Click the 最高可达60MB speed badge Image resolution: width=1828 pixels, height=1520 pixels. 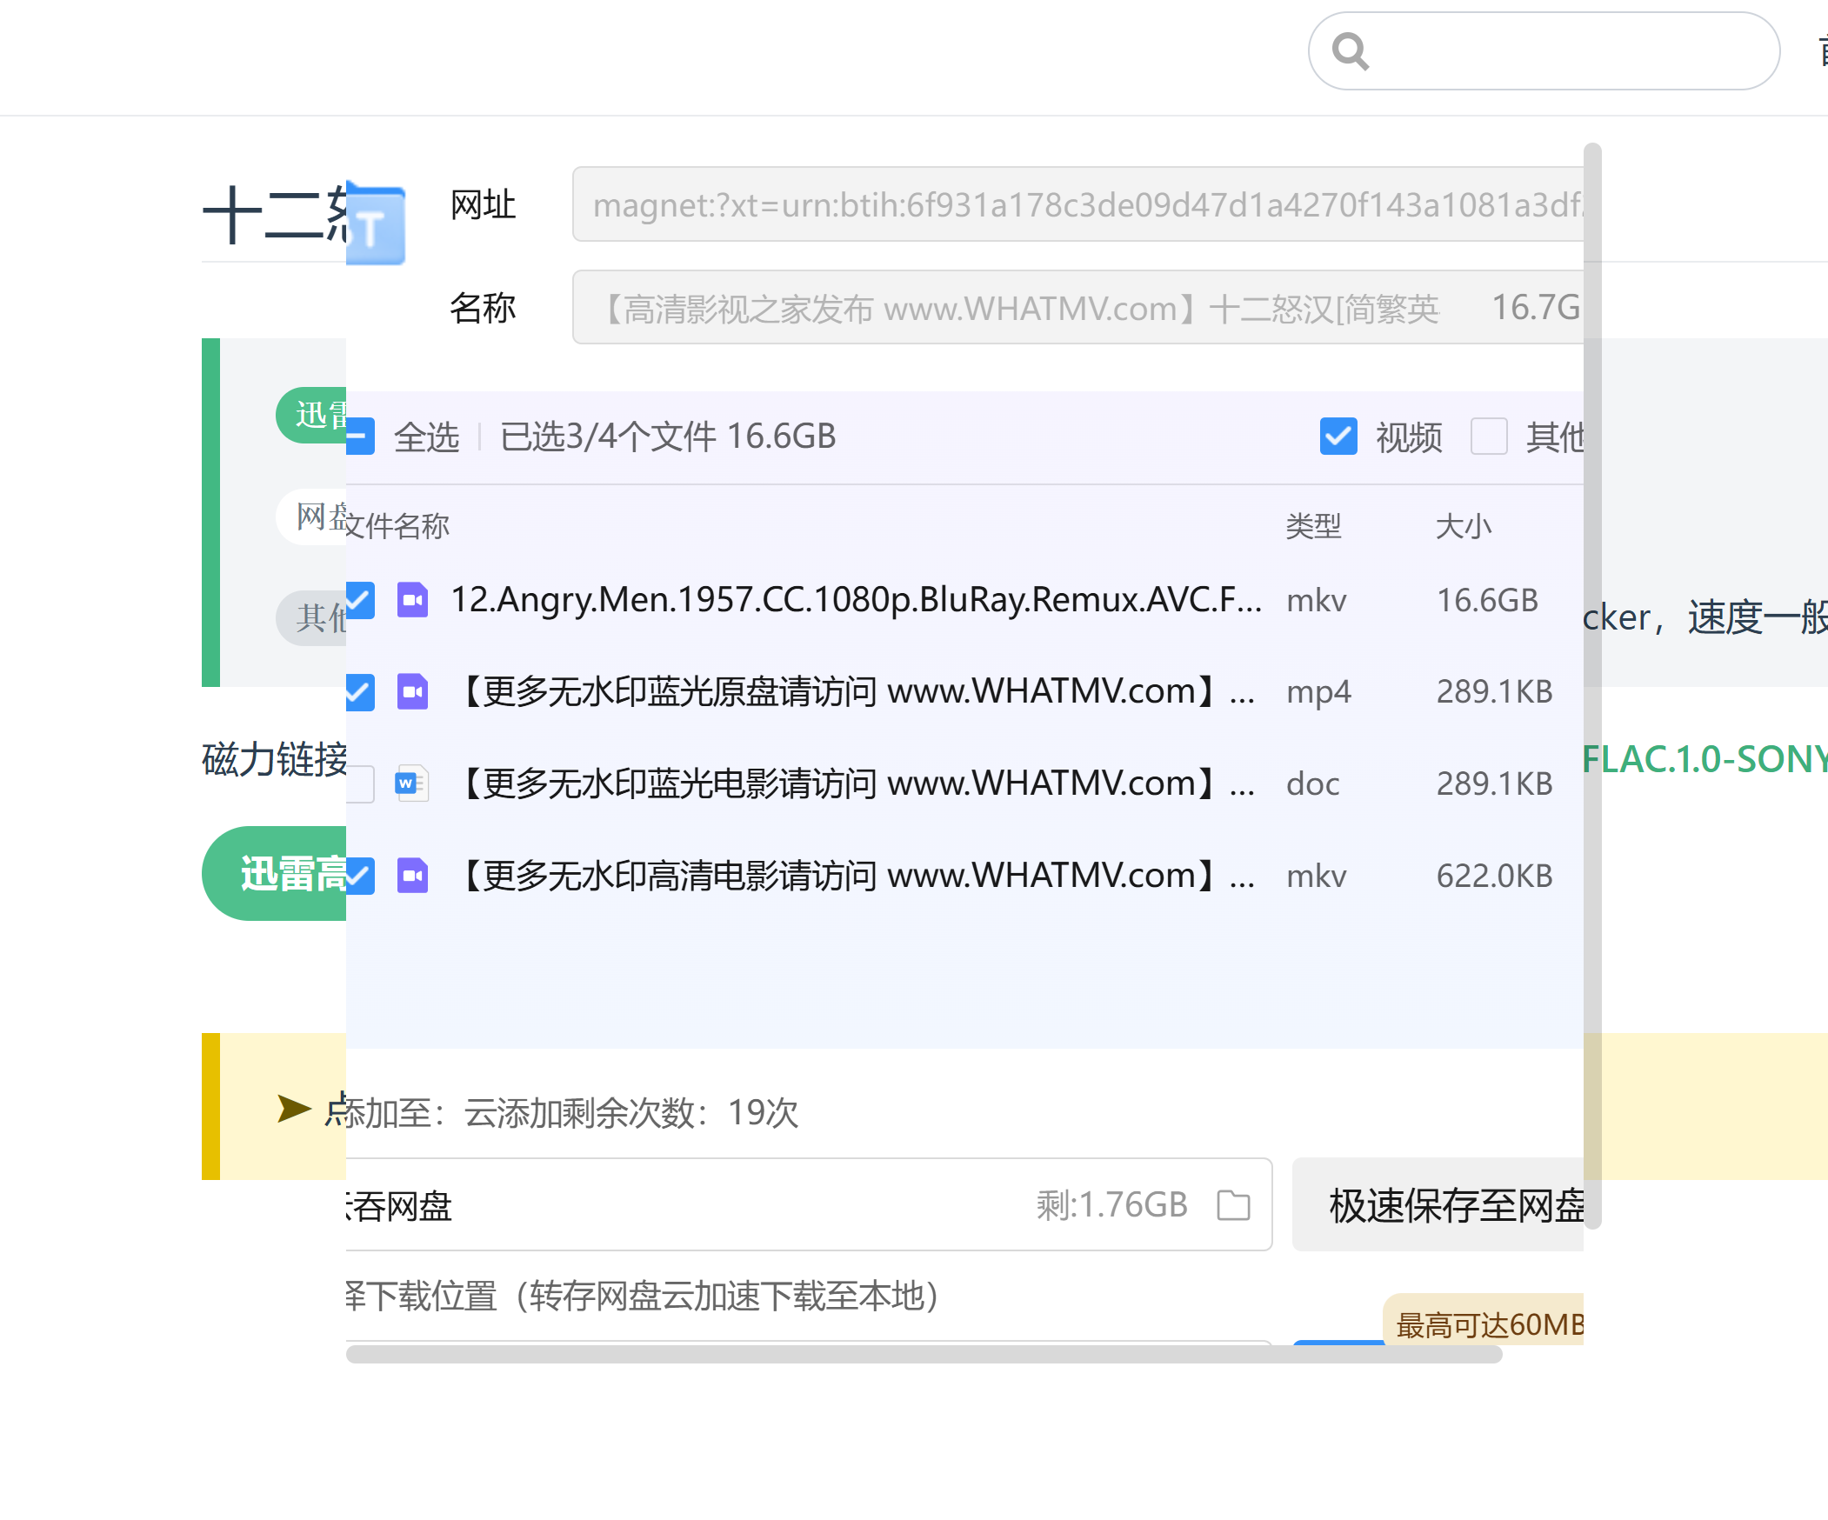click(1484, 1321)
